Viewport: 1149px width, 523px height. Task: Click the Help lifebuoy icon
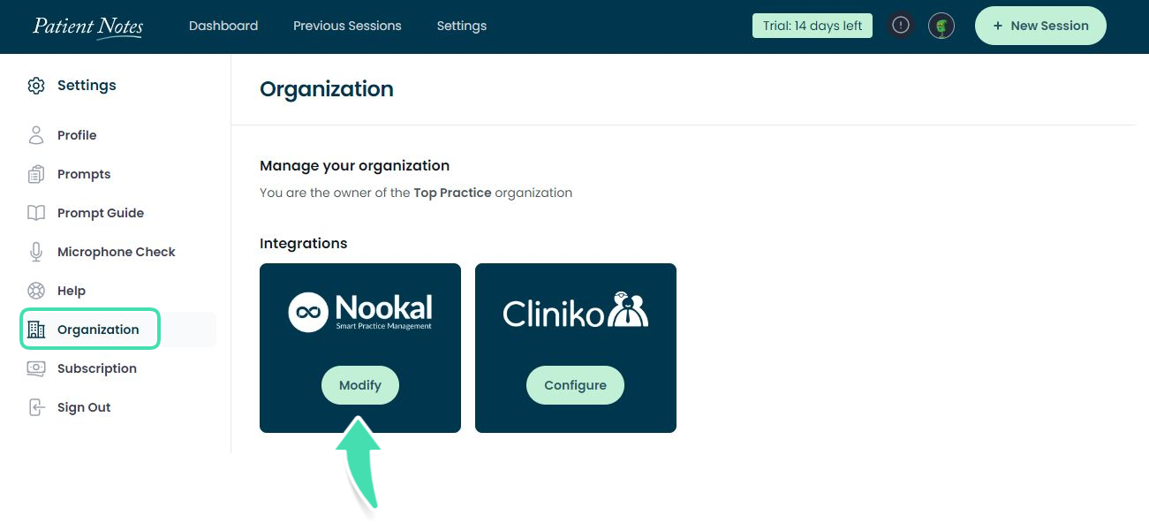pyautogui.click(x=36, y=291)
